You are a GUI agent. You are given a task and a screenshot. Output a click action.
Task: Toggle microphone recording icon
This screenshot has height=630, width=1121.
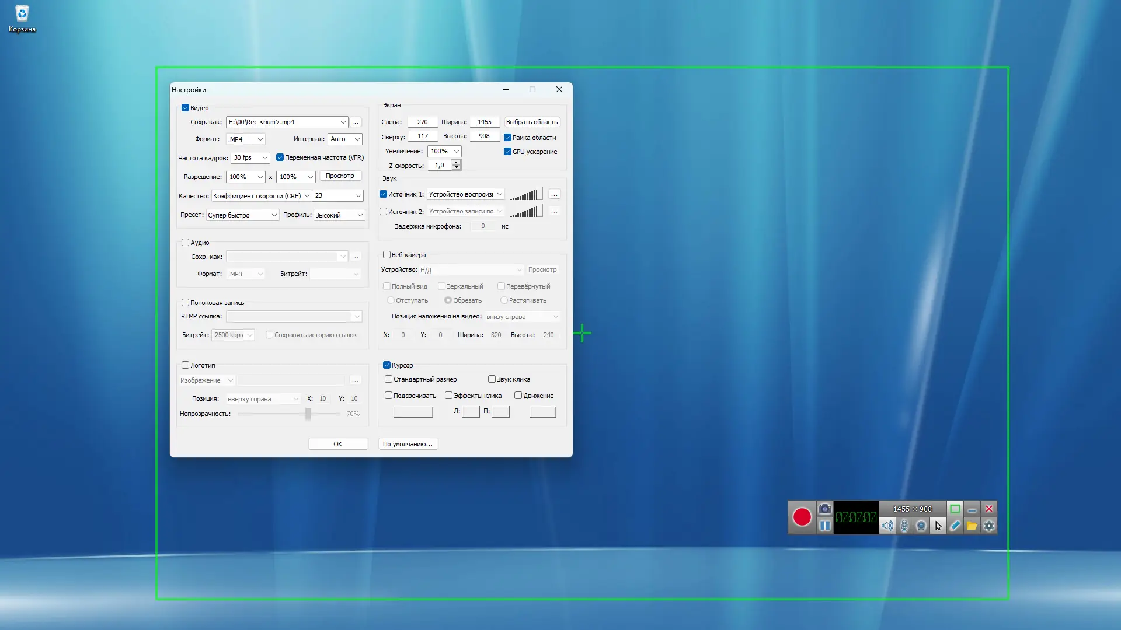pyautogui.click(x=904, y=526)
